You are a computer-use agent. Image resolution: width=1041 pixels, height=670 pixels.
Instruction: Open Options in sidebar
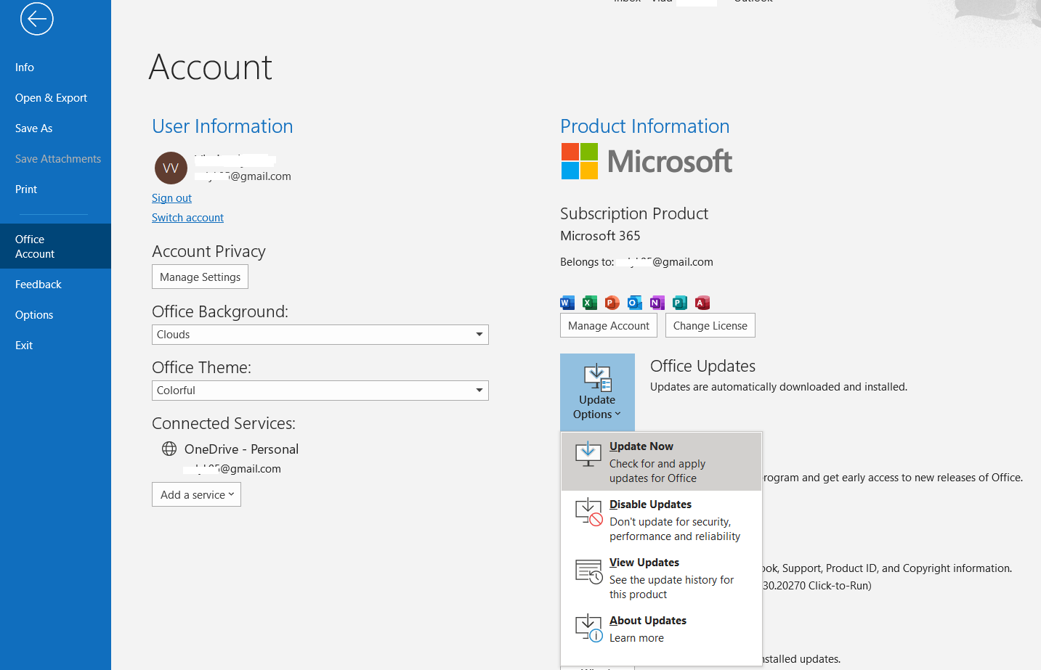pyautogui.click(x=55, y=315)
